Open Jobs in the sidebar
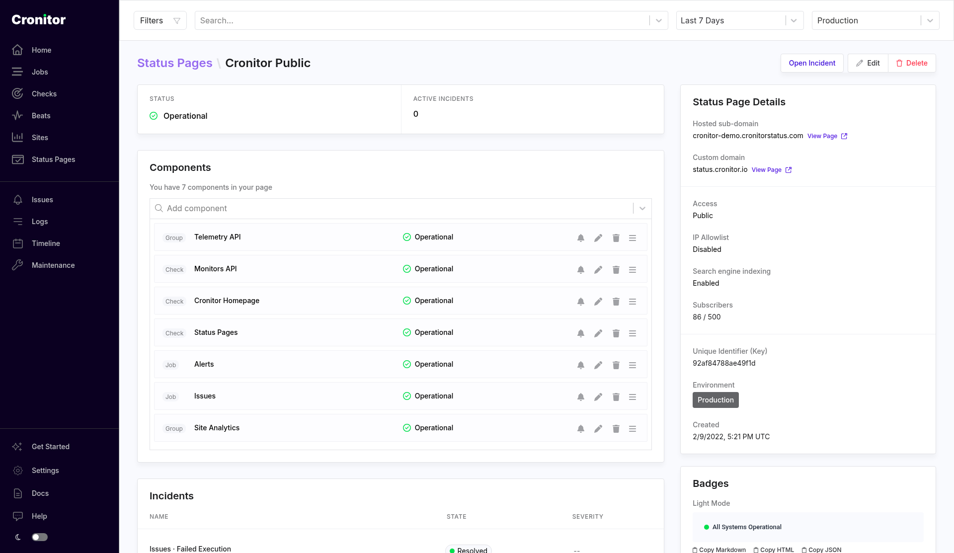Screen dimensions: 954x553 pos(40,72)
